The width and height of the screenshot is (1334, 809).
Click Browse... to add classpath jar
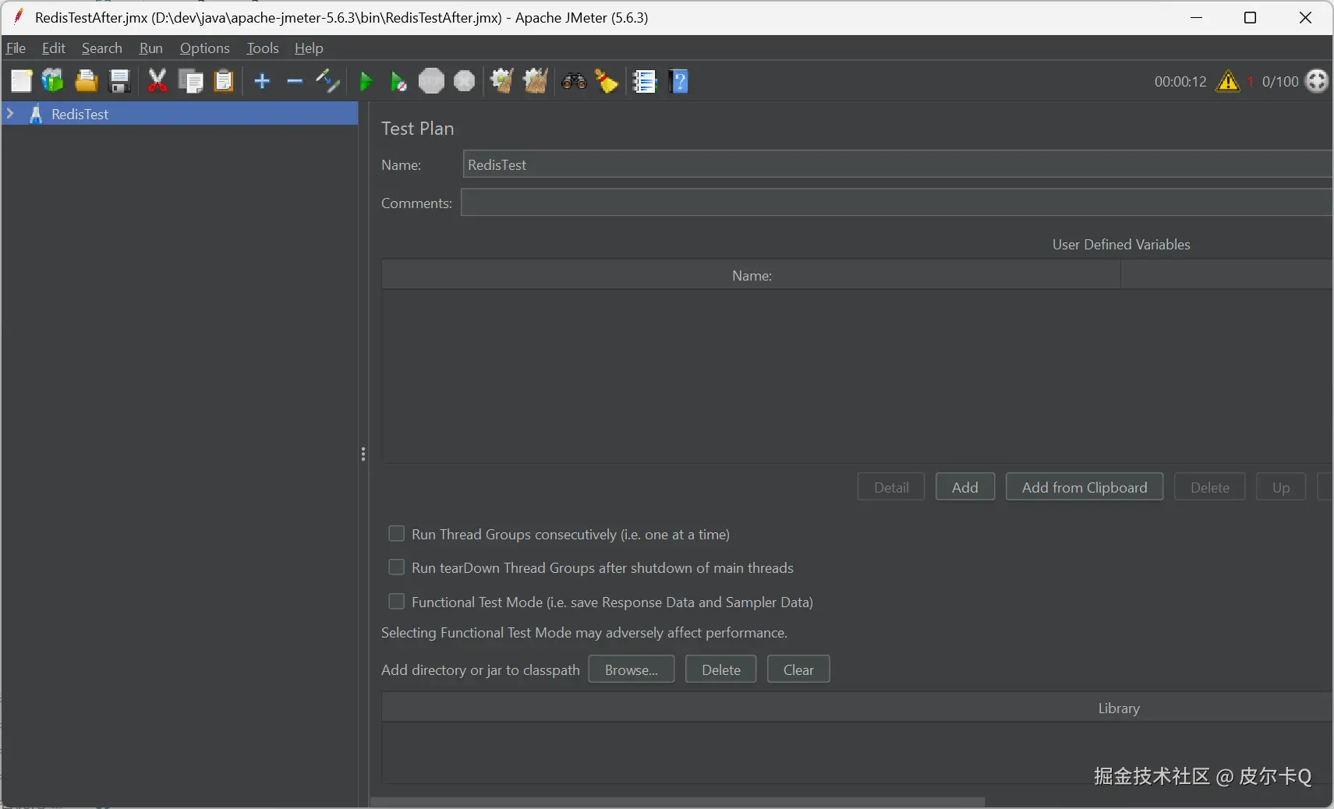(632, 669)
